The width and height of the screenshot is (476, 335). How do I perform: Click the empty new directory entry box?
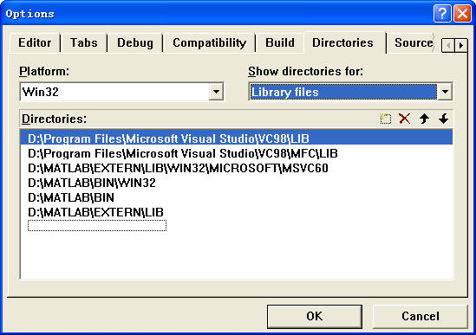[x=97, y=226]
